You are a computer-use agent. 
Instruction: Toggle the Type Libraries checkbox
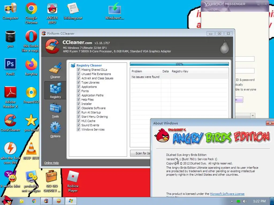pyautogui.click(x=79, y=82)
